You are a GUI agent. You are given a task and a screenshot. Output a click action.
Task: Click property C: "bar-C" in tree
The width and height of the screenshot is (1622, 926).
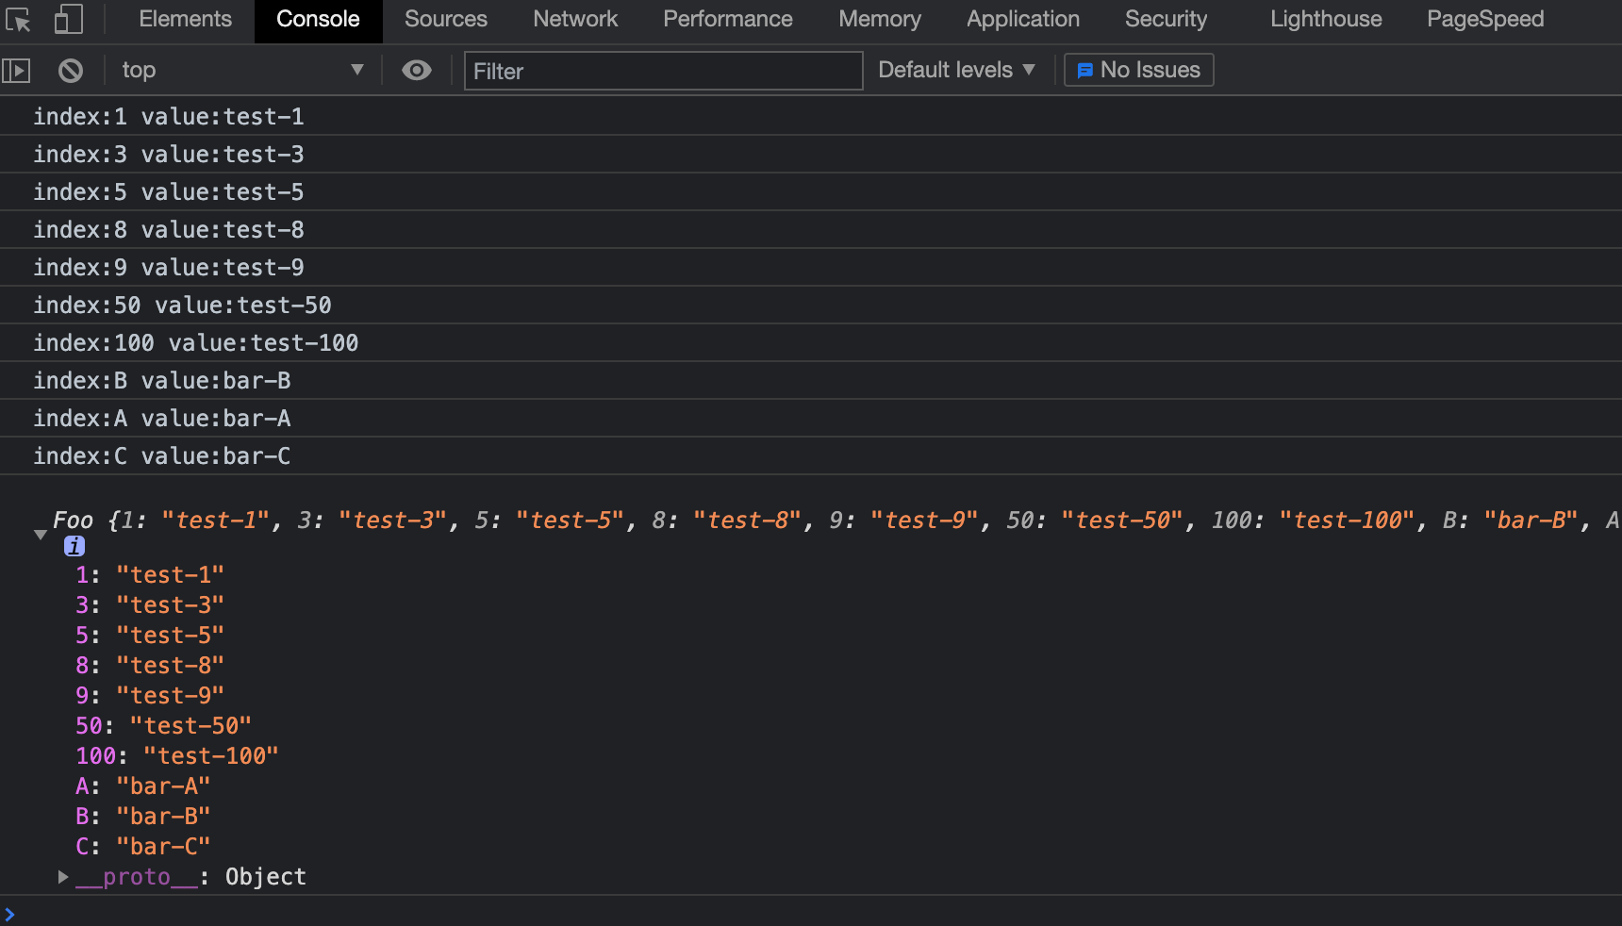[x=143, y=847]
